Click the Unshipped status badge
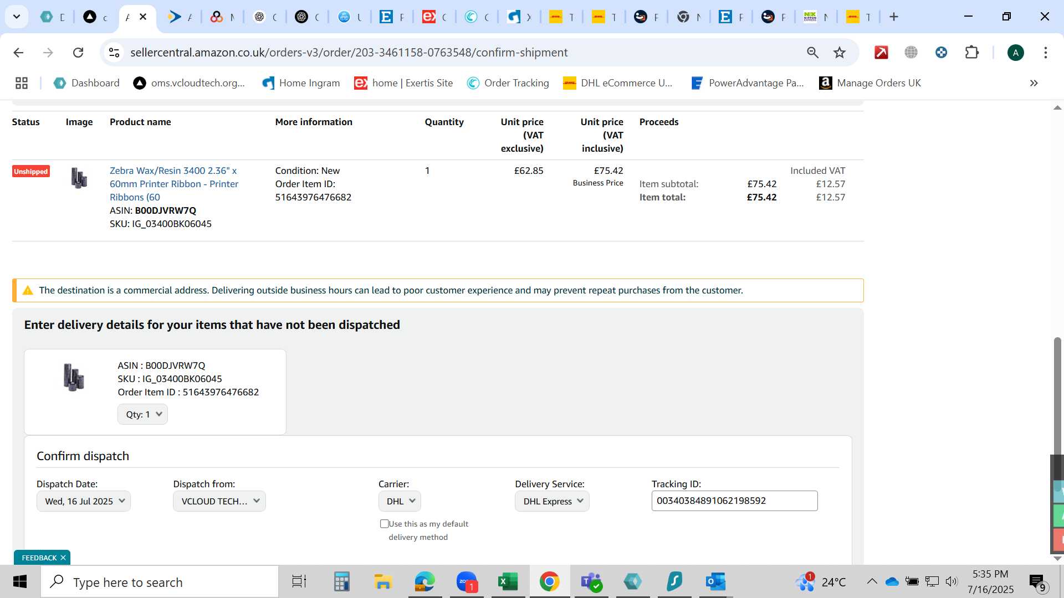Image resolution: width=1064 pixels, height=598 pixels. (x=31, y=172)
